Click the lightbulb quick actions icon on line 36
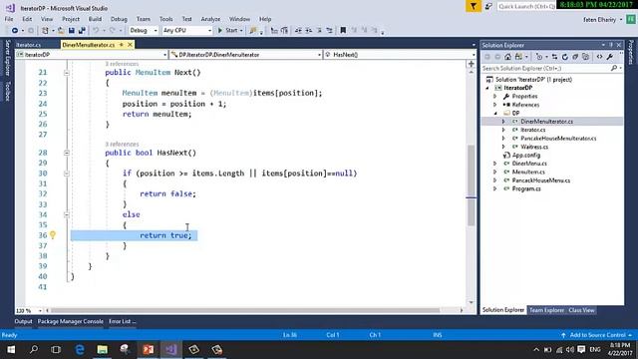The width and height of the screenshot is (638, 359). pos(53,235)
